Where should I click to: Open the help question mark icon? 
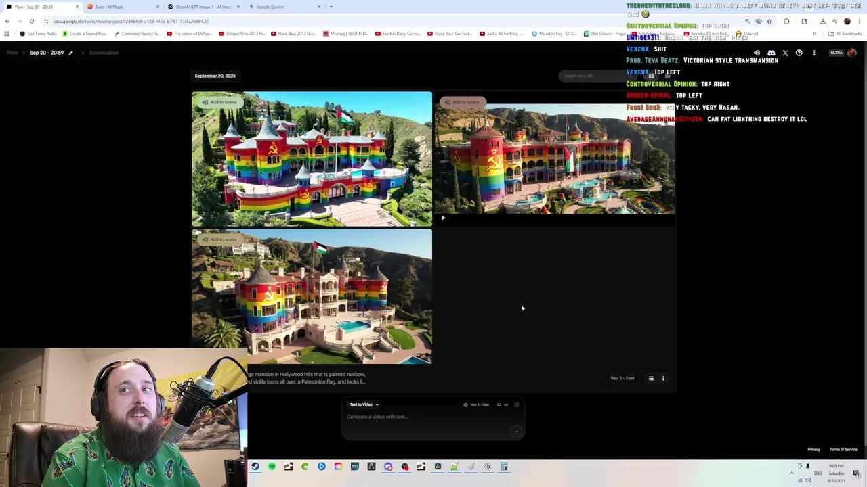click(x=799, y=53)
